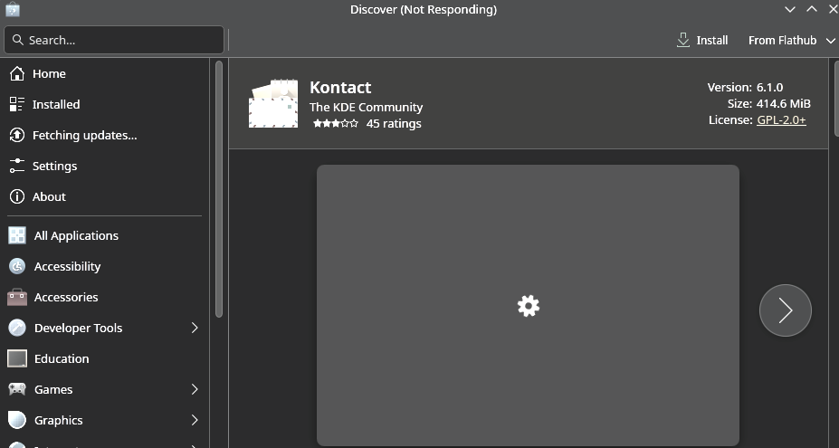The image size is (839, 448).
Task: Click the About info icon
Action: 17,197
